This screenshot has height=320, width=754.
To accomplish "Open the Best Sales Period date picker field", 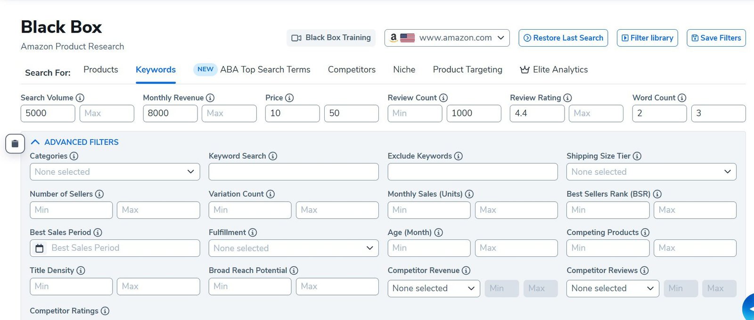I will [115, 248].
